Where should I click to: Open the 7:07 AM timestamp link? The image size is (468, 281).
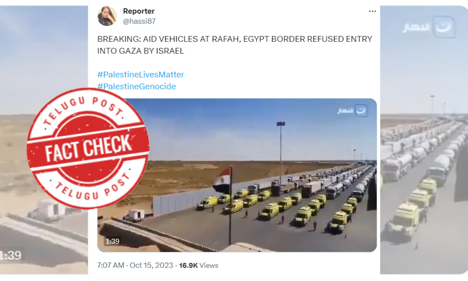click(x=111, y=265)
